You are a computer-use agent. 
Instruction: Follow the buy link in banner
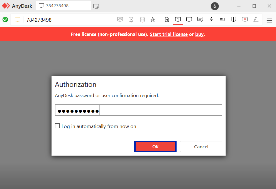click(x=199, y=34)
